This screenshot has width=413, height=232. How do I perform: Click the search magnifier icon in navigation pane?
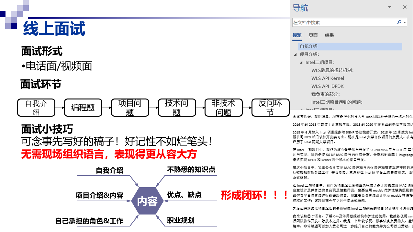tap(399, 22)
